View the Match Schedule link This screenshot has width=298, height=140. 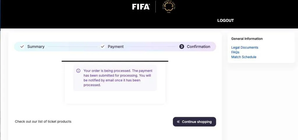click(244, 57)
